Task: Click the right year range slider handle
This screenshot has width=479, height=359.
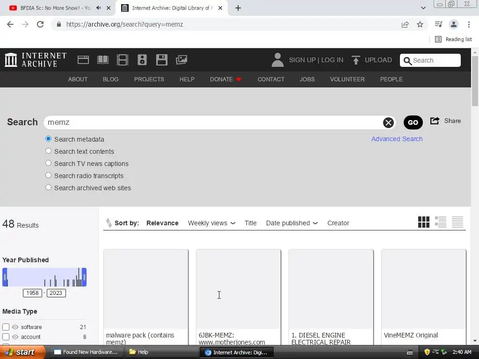Action: point(84,277)
